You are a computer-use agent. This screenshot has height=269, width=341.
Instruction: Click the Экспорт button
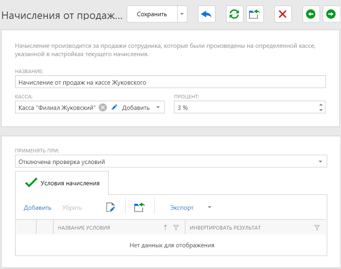182,208
